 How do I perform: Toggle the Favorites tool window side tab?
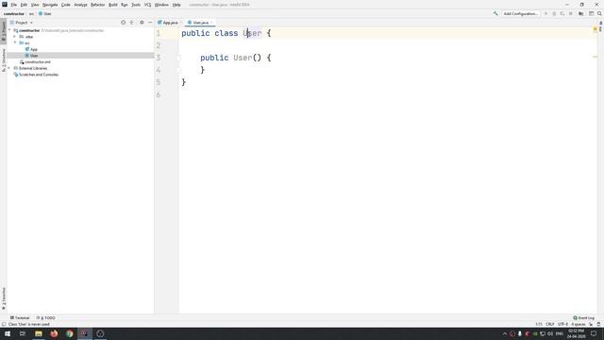click(x=4, y=298)
